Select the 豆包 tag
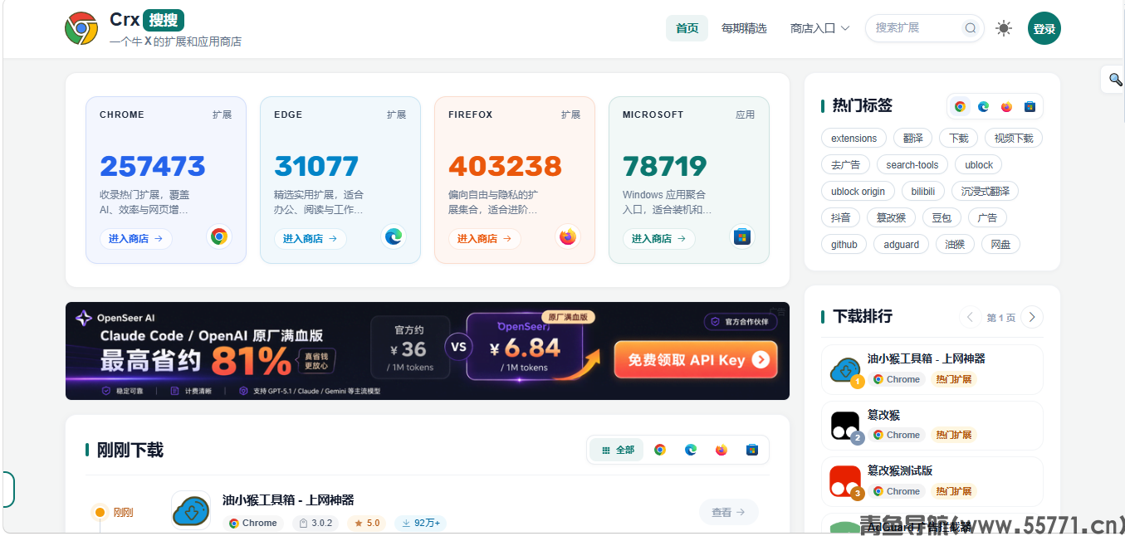 942,218
